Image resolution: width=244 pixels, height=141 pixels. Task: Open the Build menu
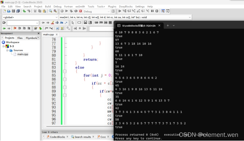pos(48,6)
